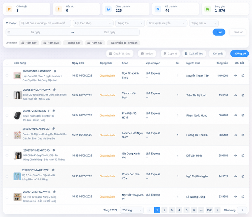Open the Đơn vị vận chuyển dropdown
Viewport: 252px width, 217px height.
tap(167, 23)
